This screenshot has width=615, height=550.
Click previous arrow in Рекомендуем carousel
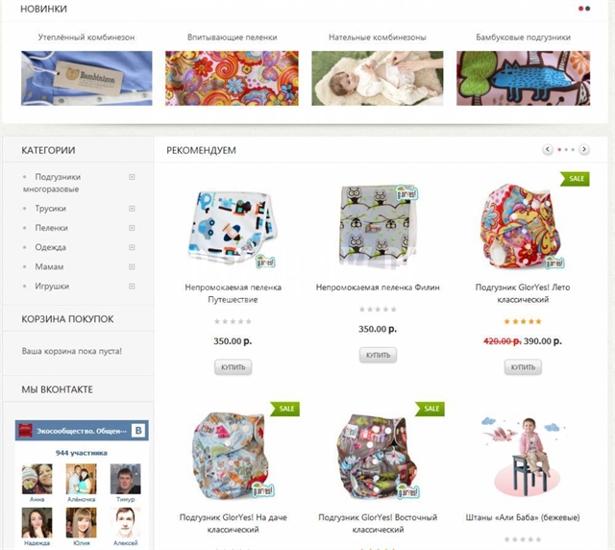click(x=548, y=150)
